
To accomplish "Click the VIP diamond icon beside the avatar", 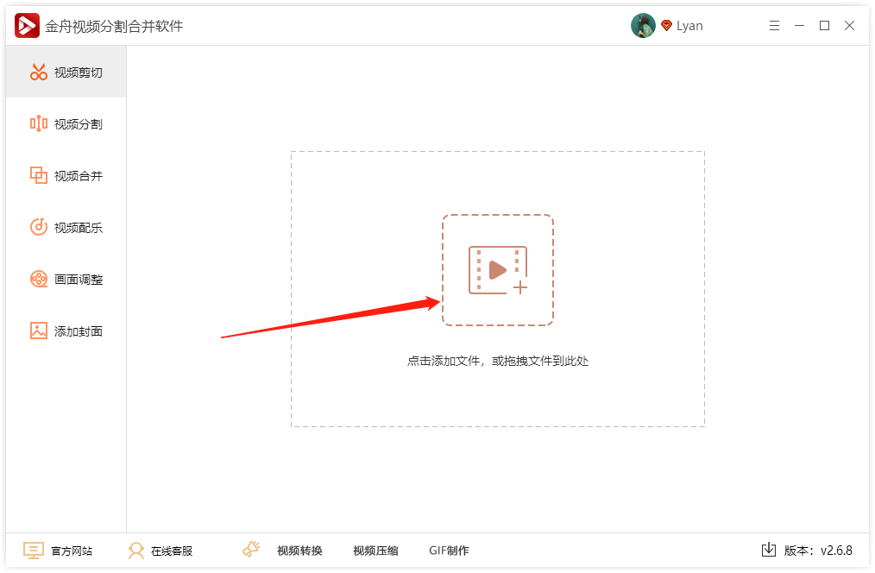I will pyautogui.click(x=664, y=25).
